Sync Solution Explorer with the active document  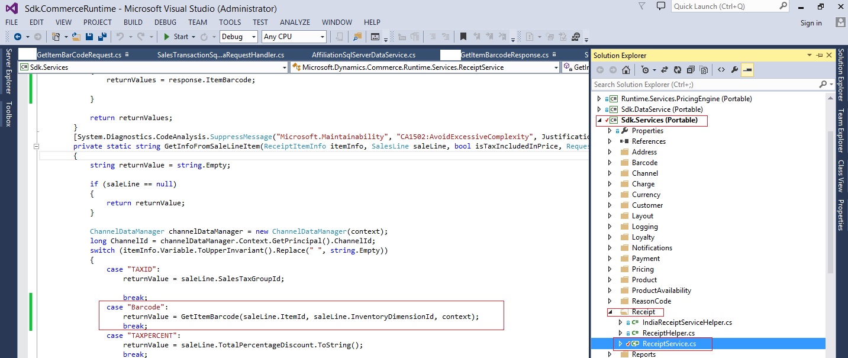click(665, 70)
